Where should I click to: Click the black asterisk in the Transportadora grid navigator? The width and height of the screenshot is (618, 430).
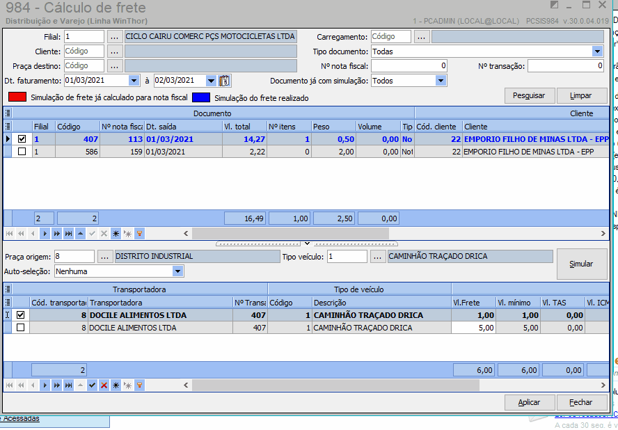pyautogui.click(x=116, y=385)
